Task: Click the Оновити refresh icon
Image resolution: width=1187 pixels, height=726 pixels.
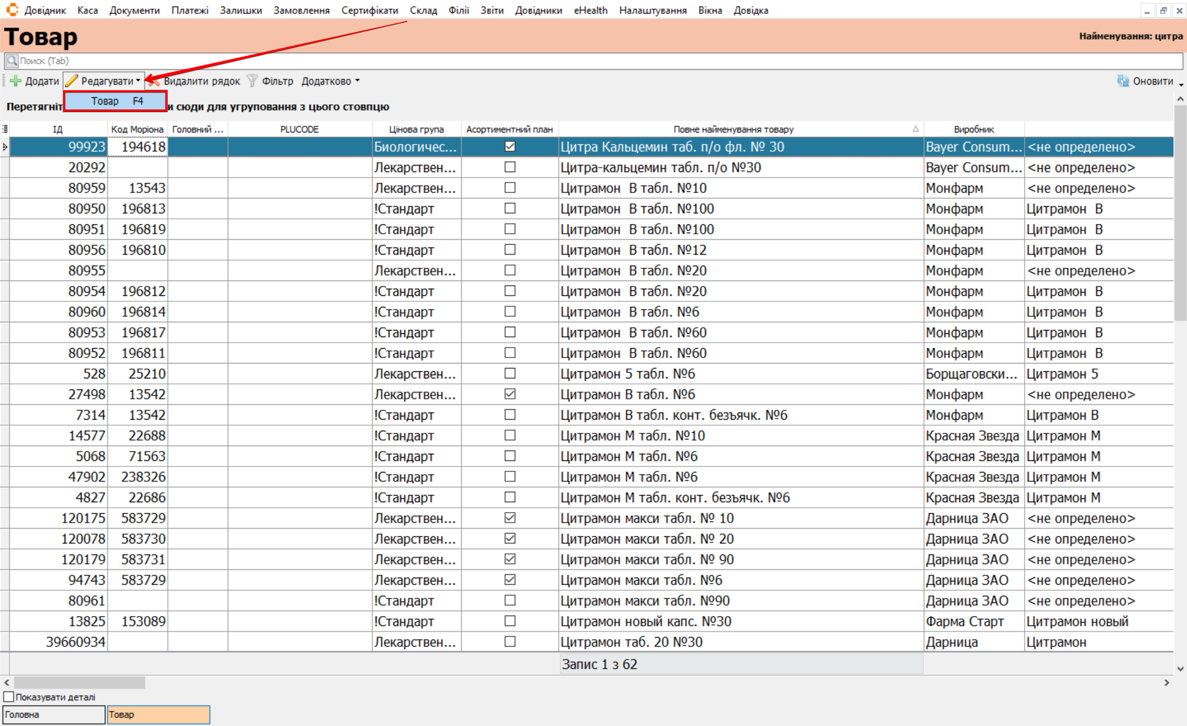Action: [1123, 81]
